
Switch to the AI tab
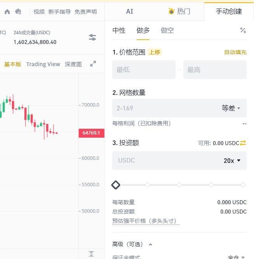(x=130, y=11)
